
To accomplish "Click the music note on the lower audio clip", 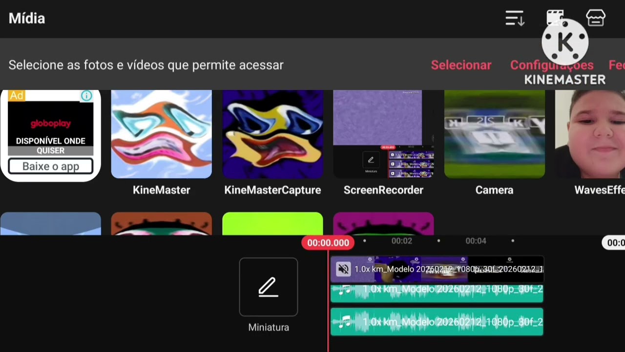I will coord(345,321).
